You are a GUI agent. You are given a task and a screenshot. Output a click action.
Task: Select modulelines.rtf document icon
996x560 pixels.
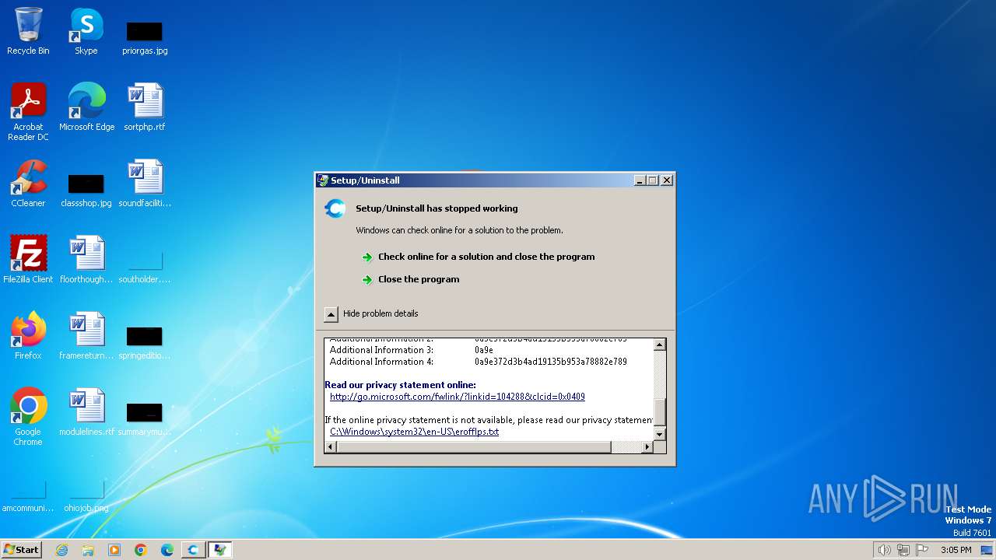86,411
